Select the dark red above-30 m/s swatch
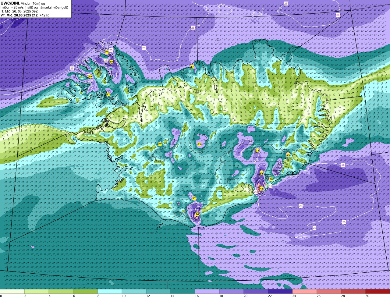390x298 pixels. [x=378, y=292]
